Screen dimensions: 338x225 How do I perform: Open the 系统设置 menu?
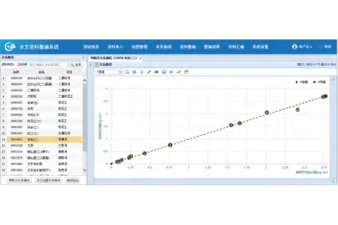(260, 47)
